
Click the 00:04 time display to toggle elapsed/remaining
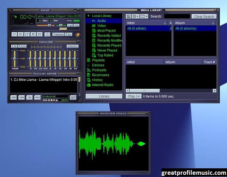coord(28,17)
